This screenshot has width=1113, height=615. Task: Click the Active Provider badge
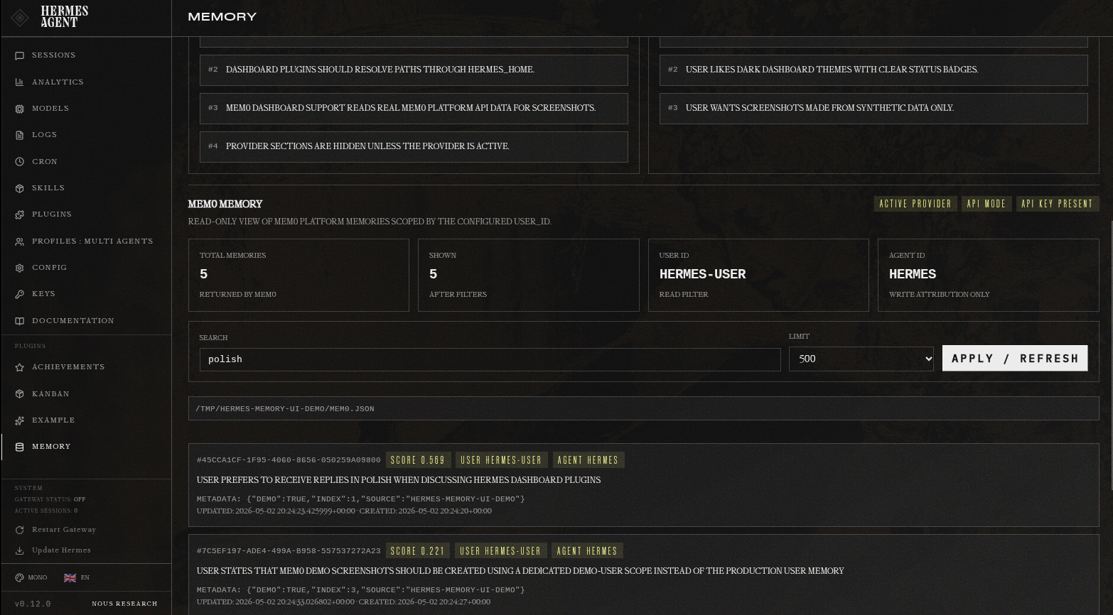[915, 204]
